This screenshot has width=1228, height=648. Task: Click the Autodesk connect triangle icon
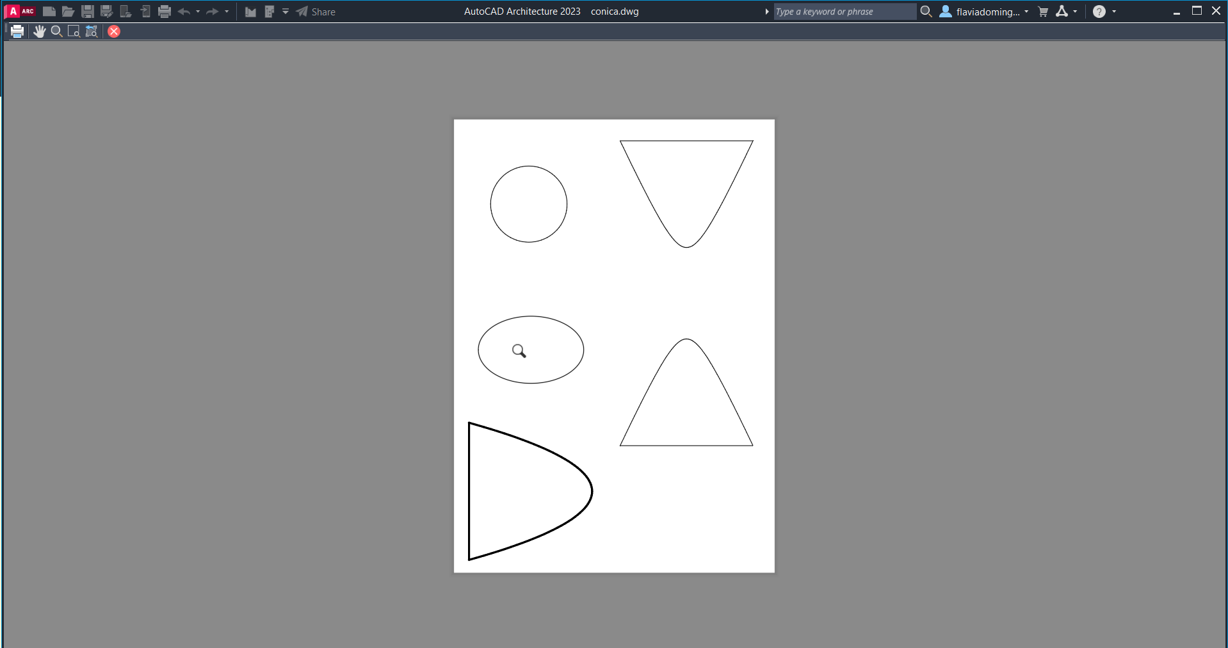coord(1062,12)
